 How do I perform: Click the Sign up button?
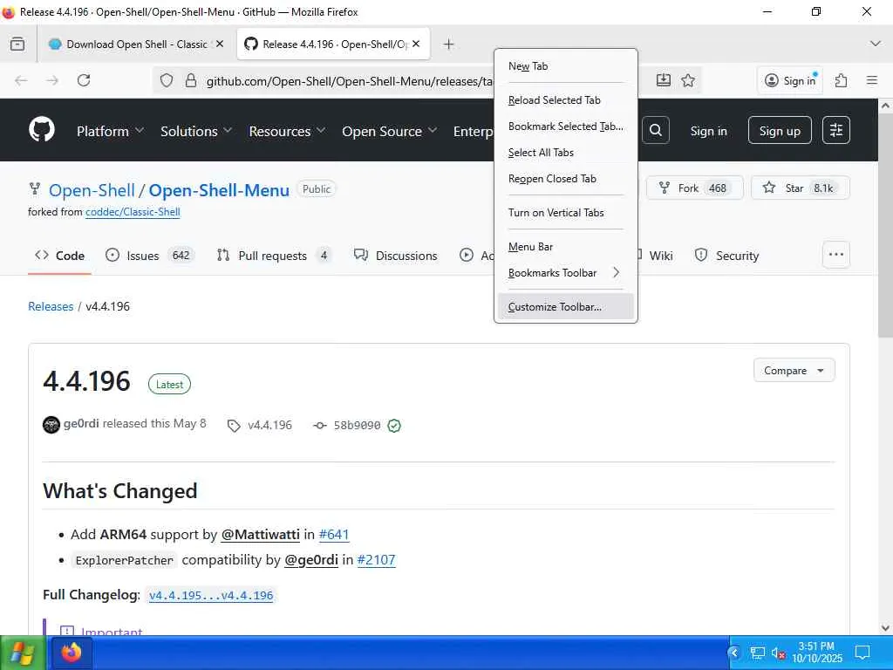pos(779,131)
